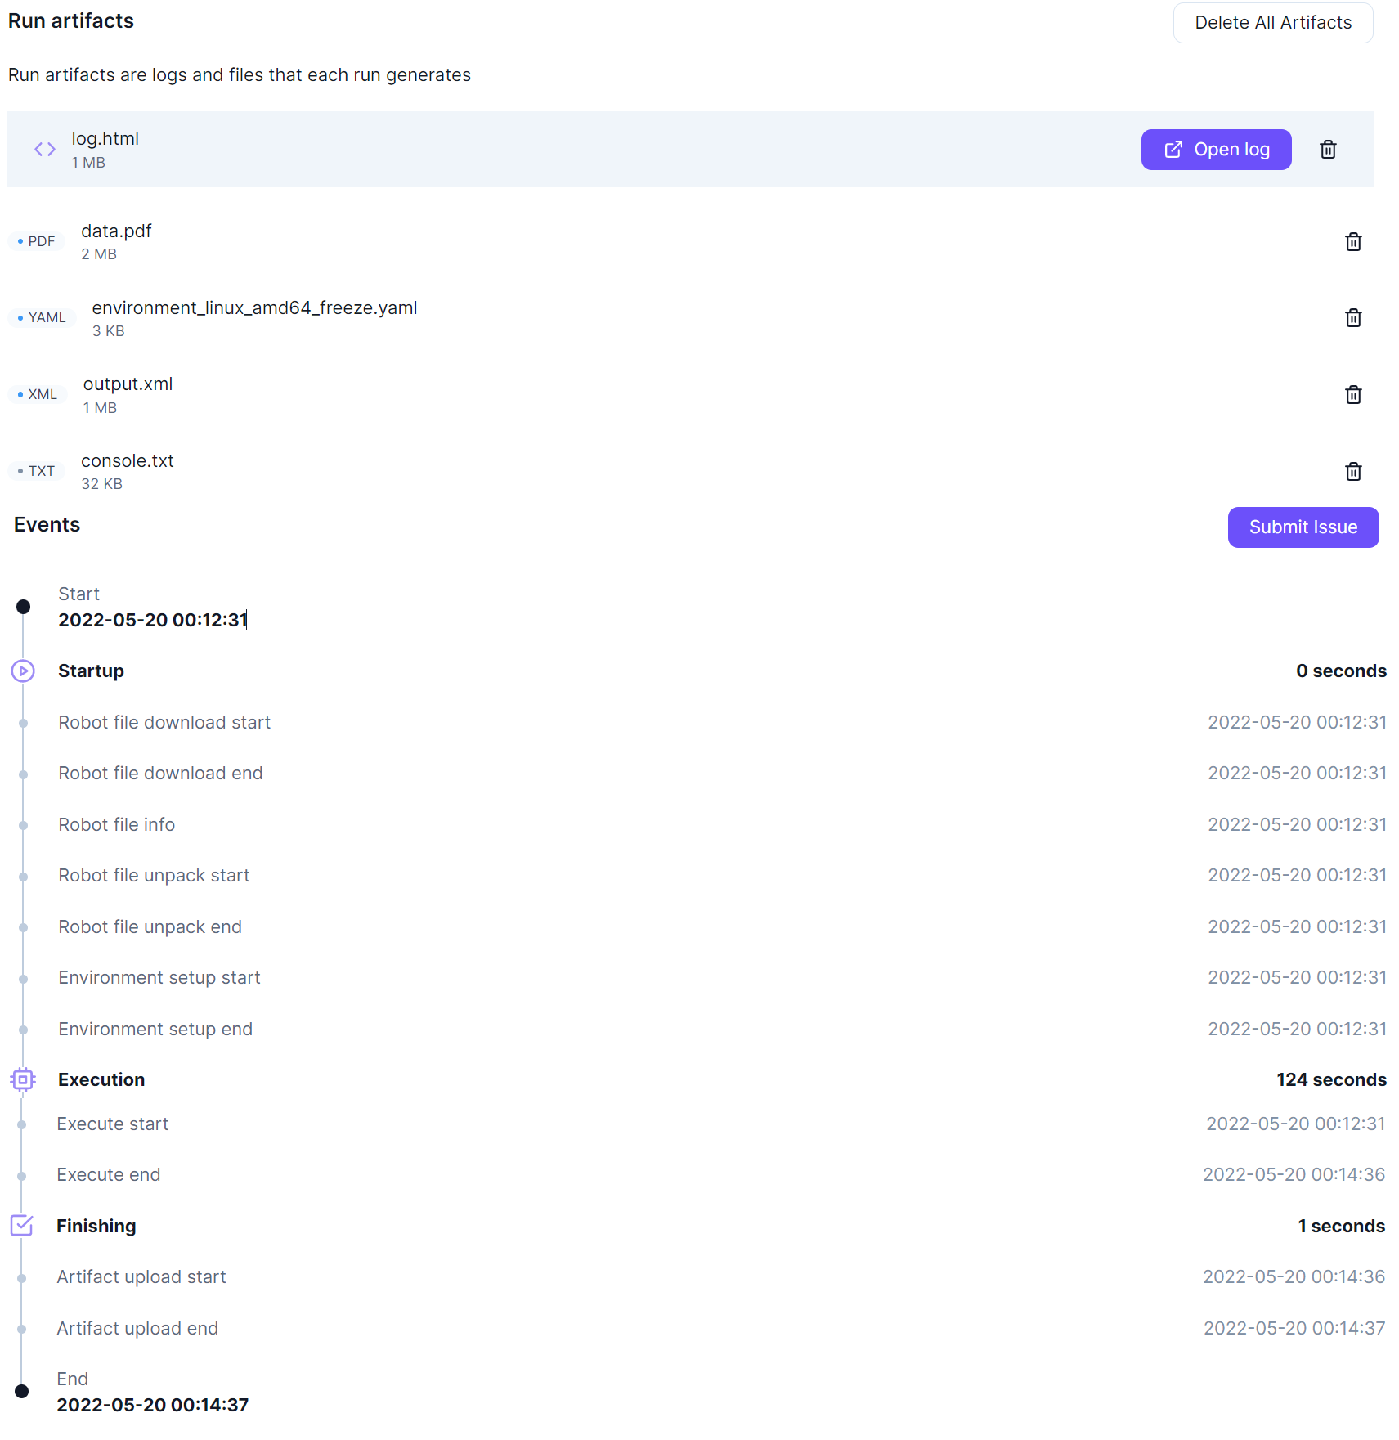Click the End timeline marker dot
The height and width of the screenshot is (1440, 1399).
pos(22,1392)
